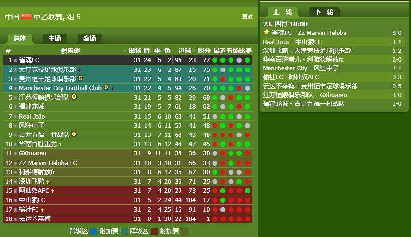Click the blue 晋级区 legend swatch

93,231
